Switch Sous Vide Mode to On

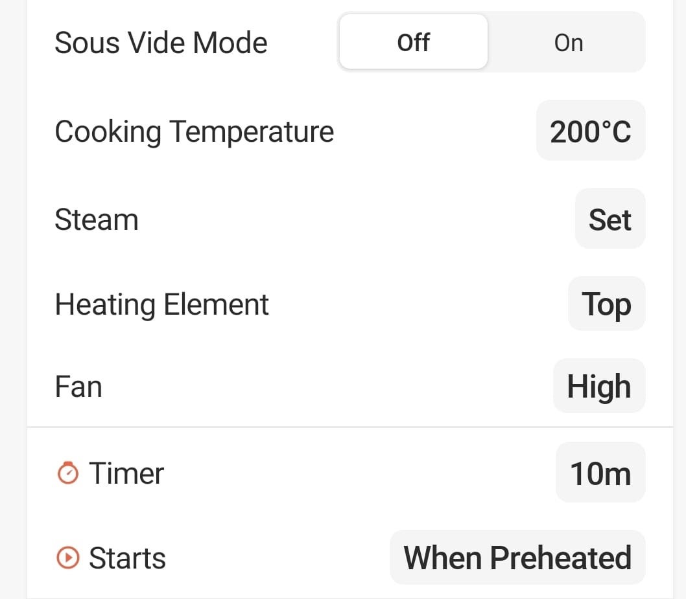[568, 43]
